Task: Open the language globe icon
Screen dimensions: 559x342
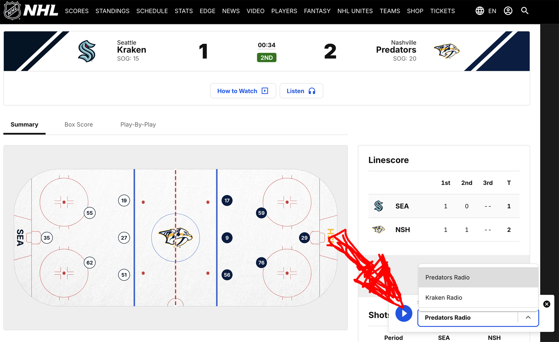Action: coord(480,11)
